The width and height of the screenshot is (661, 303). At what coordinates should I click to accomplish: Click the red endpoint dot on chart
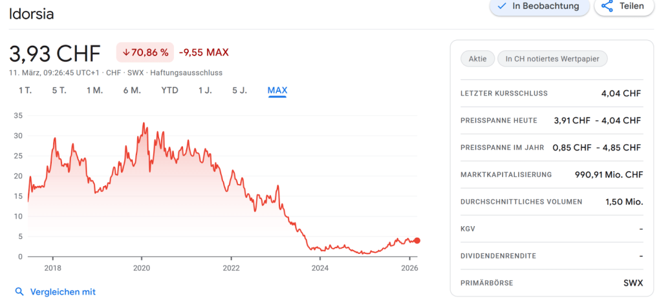click(x=417, y=240)
